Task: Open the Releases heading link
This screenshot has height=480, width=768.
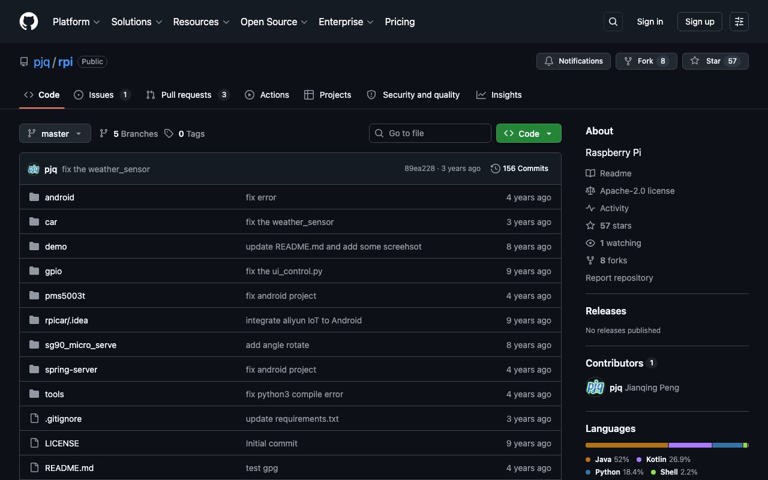Action: point(606,311)
